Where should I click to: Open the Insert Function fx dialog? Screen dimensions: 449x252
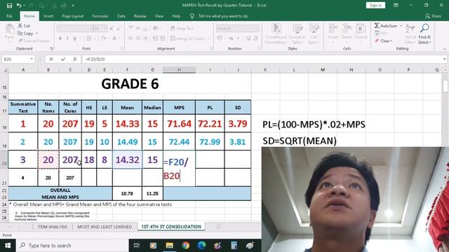pos(74,59)
